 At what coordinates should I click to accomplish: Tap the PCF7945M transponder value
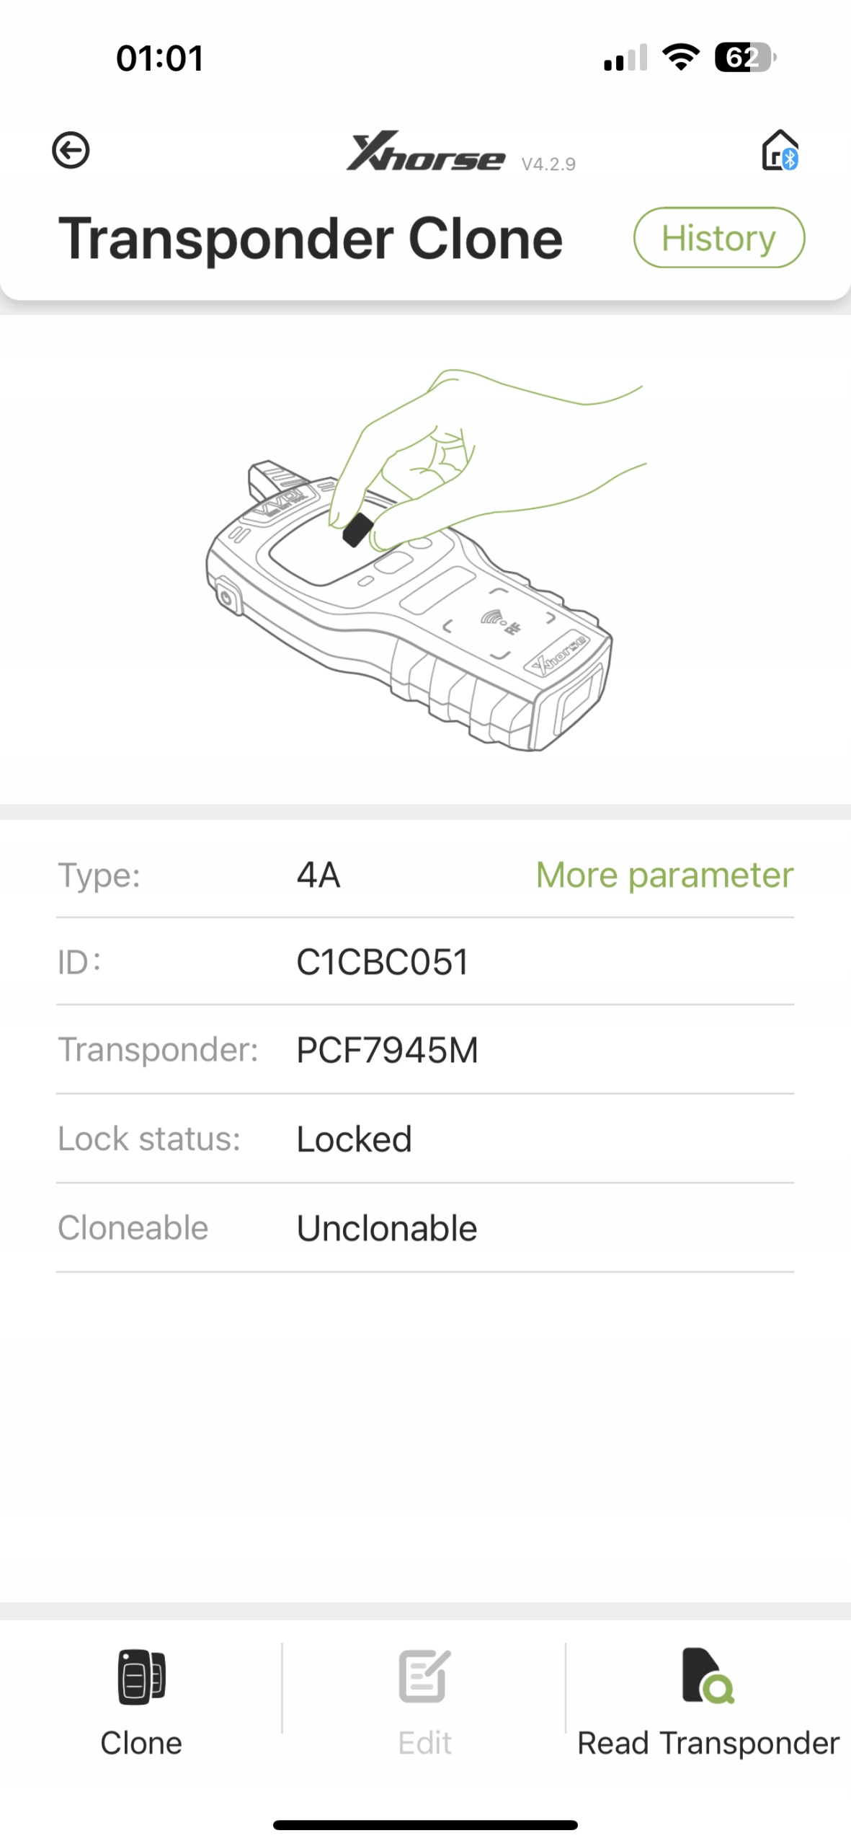387,1051
